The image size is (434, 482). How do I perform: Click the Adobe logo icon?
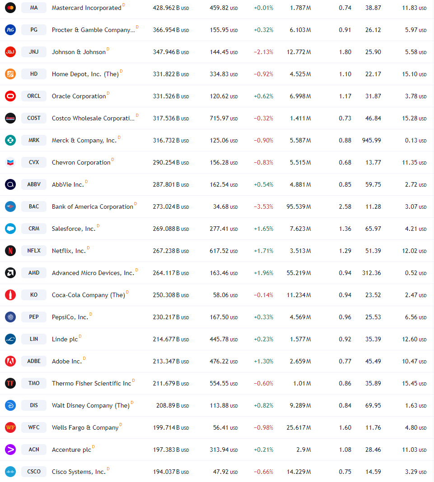coord(10,361)
